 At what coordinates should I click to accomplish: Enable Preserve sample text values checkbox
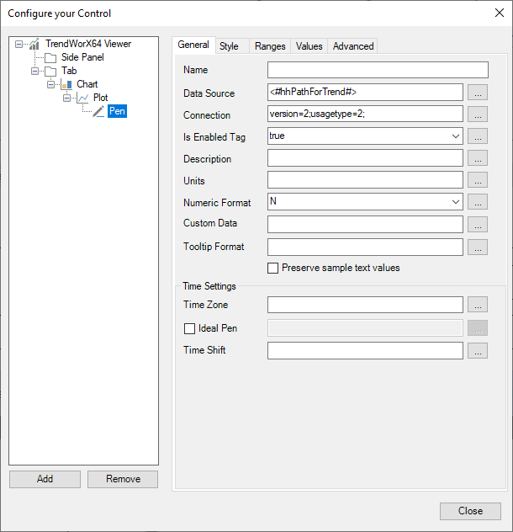[x=273, y=268]
